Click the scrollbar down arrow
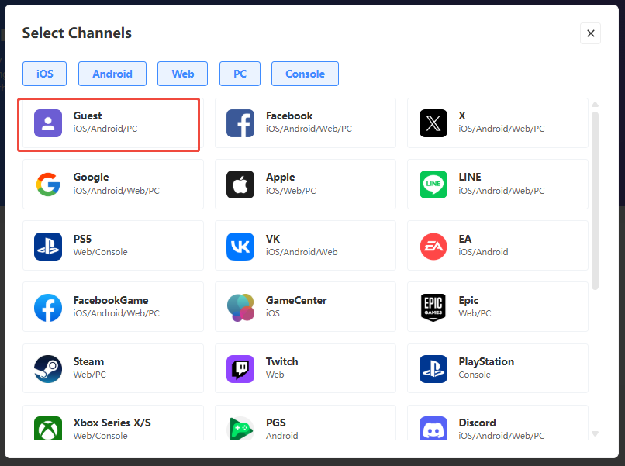Viewport: 625px width, 466px height. tap(595, 433)
